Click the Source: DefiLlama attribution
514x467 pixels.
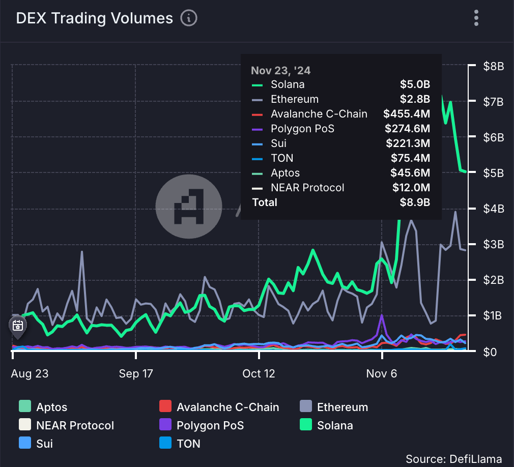[453, 459]
